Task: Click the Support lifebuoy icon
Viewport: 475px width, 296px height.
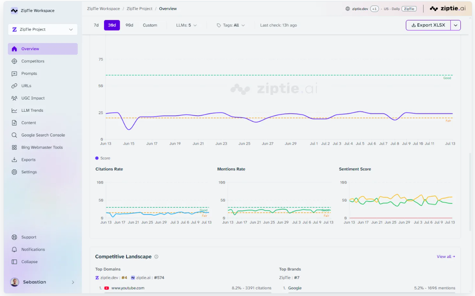Action: pyautogui.click(x=15, y=237)
